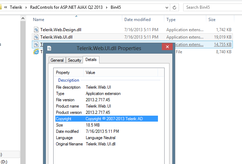Click the Bin45 breadcrumb segment
This screenshot has height=164, width=242.
[x=116, y=7]
